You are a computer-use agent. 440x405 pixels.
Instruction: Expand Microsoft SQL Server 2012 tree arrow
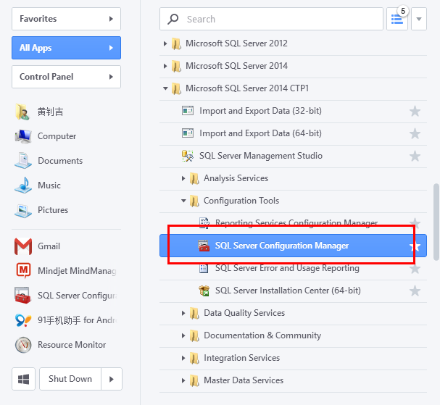165,43
